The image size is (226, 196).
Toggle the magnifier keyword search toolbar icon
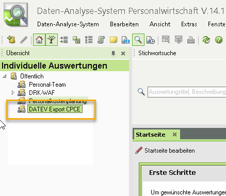click(x=138, y=40)
